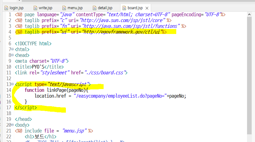This screenshot has width=255, height=142.
Task: Open the menu.jsp editor tab
Action: (x=73, y=8)
